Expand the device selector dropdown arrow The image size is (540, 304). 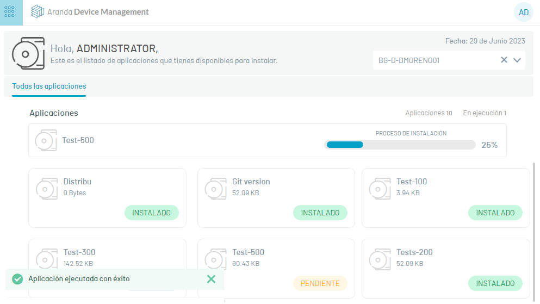click(517, 60)
